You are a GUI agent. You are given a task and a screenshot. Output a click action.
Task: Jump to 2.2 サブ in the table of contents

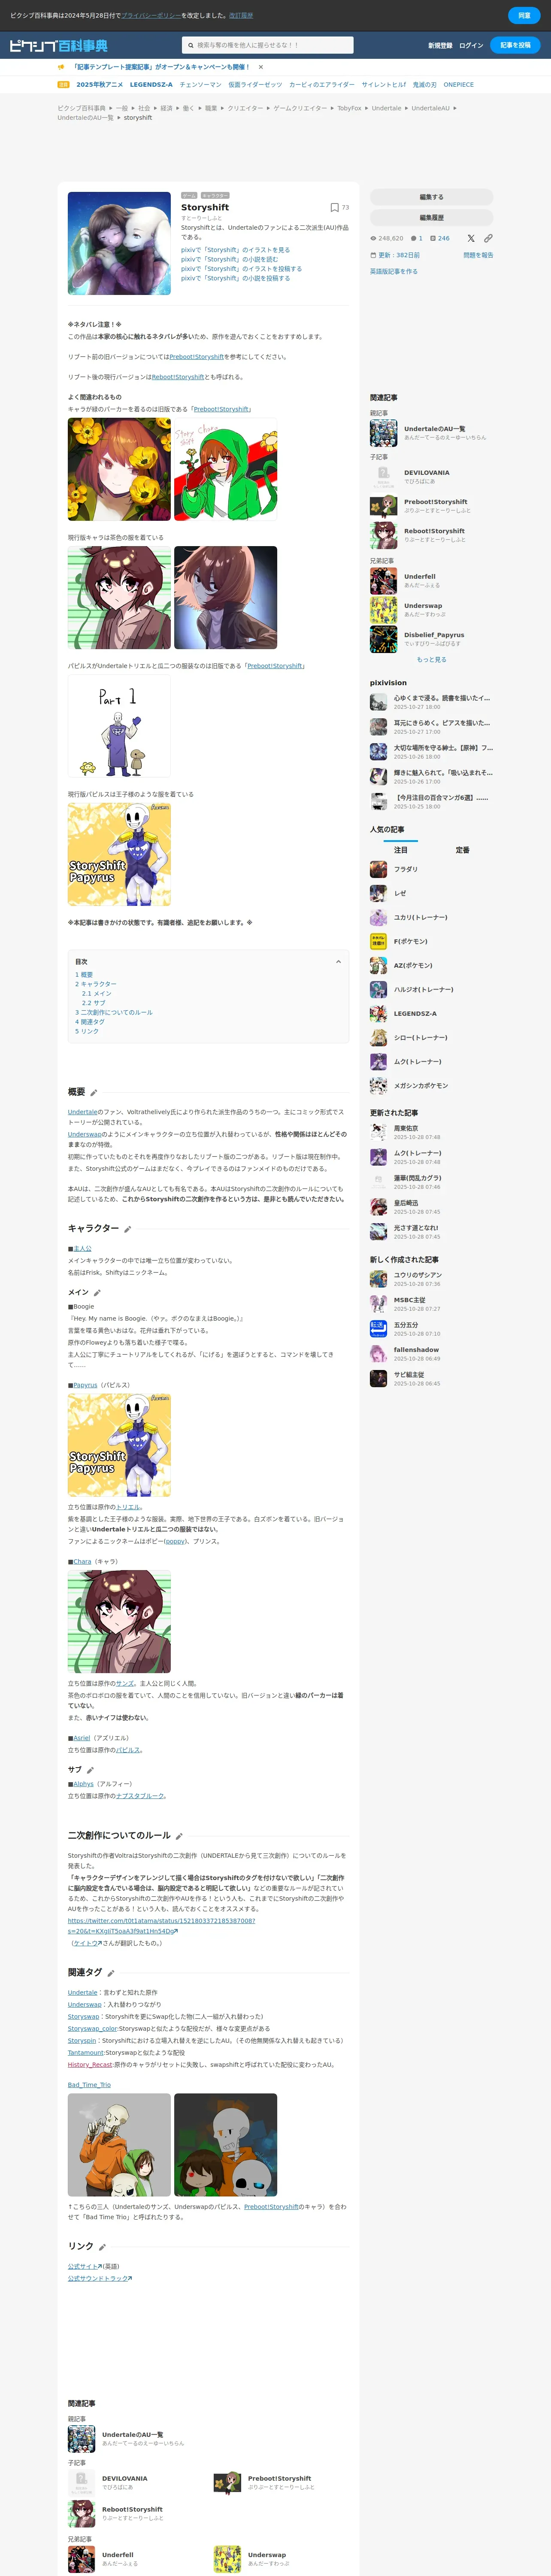point(93,1003)
